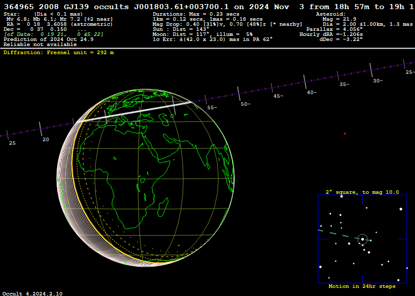
Task: Click the white occultation path across Europe
Action: click(134, 112)
